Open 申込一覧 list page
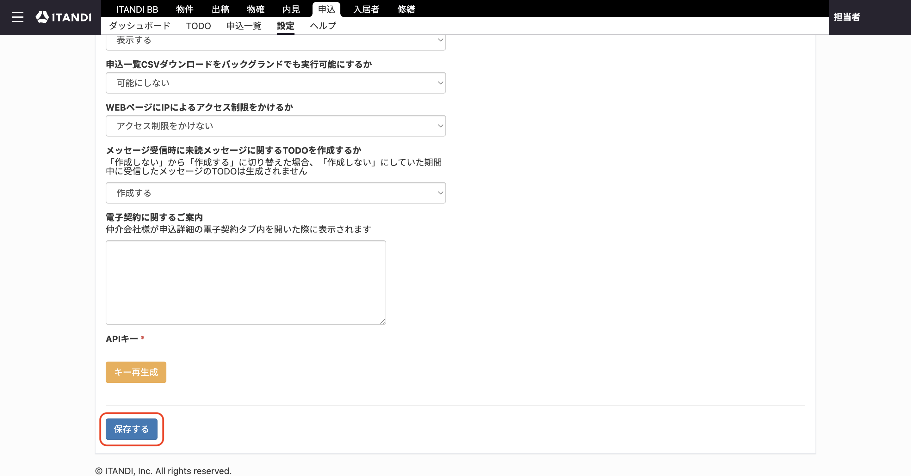Viewport: 911px width, 476px height. click(x=244, y=26)
